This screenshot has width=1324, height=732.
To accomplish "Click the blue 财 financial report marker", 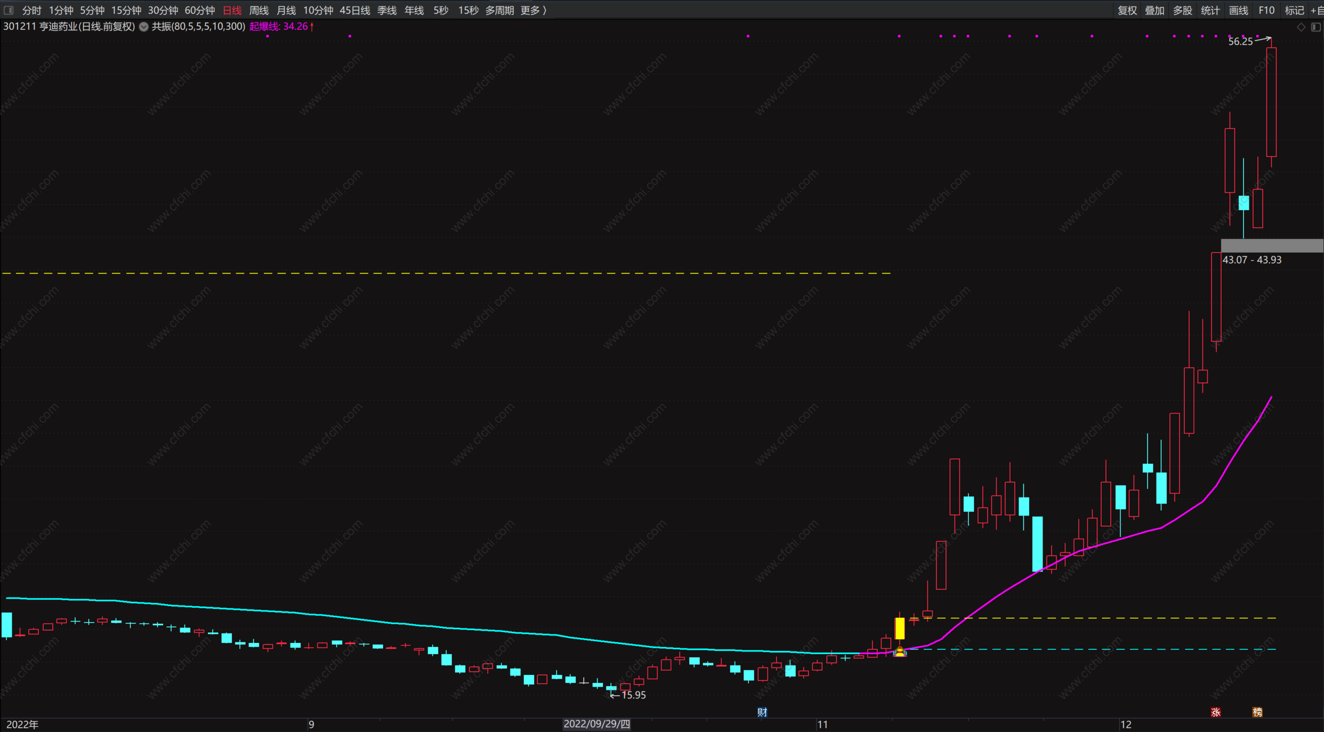I will point(762,712).
